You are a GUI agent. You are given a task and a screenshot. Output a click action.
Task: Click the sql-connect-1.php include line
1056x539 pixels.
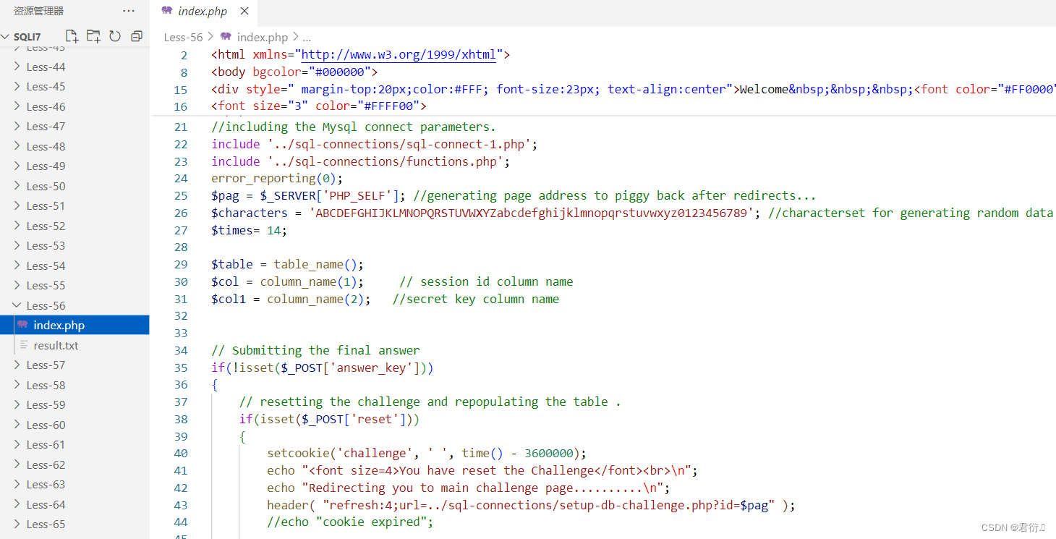coord(375,144)
